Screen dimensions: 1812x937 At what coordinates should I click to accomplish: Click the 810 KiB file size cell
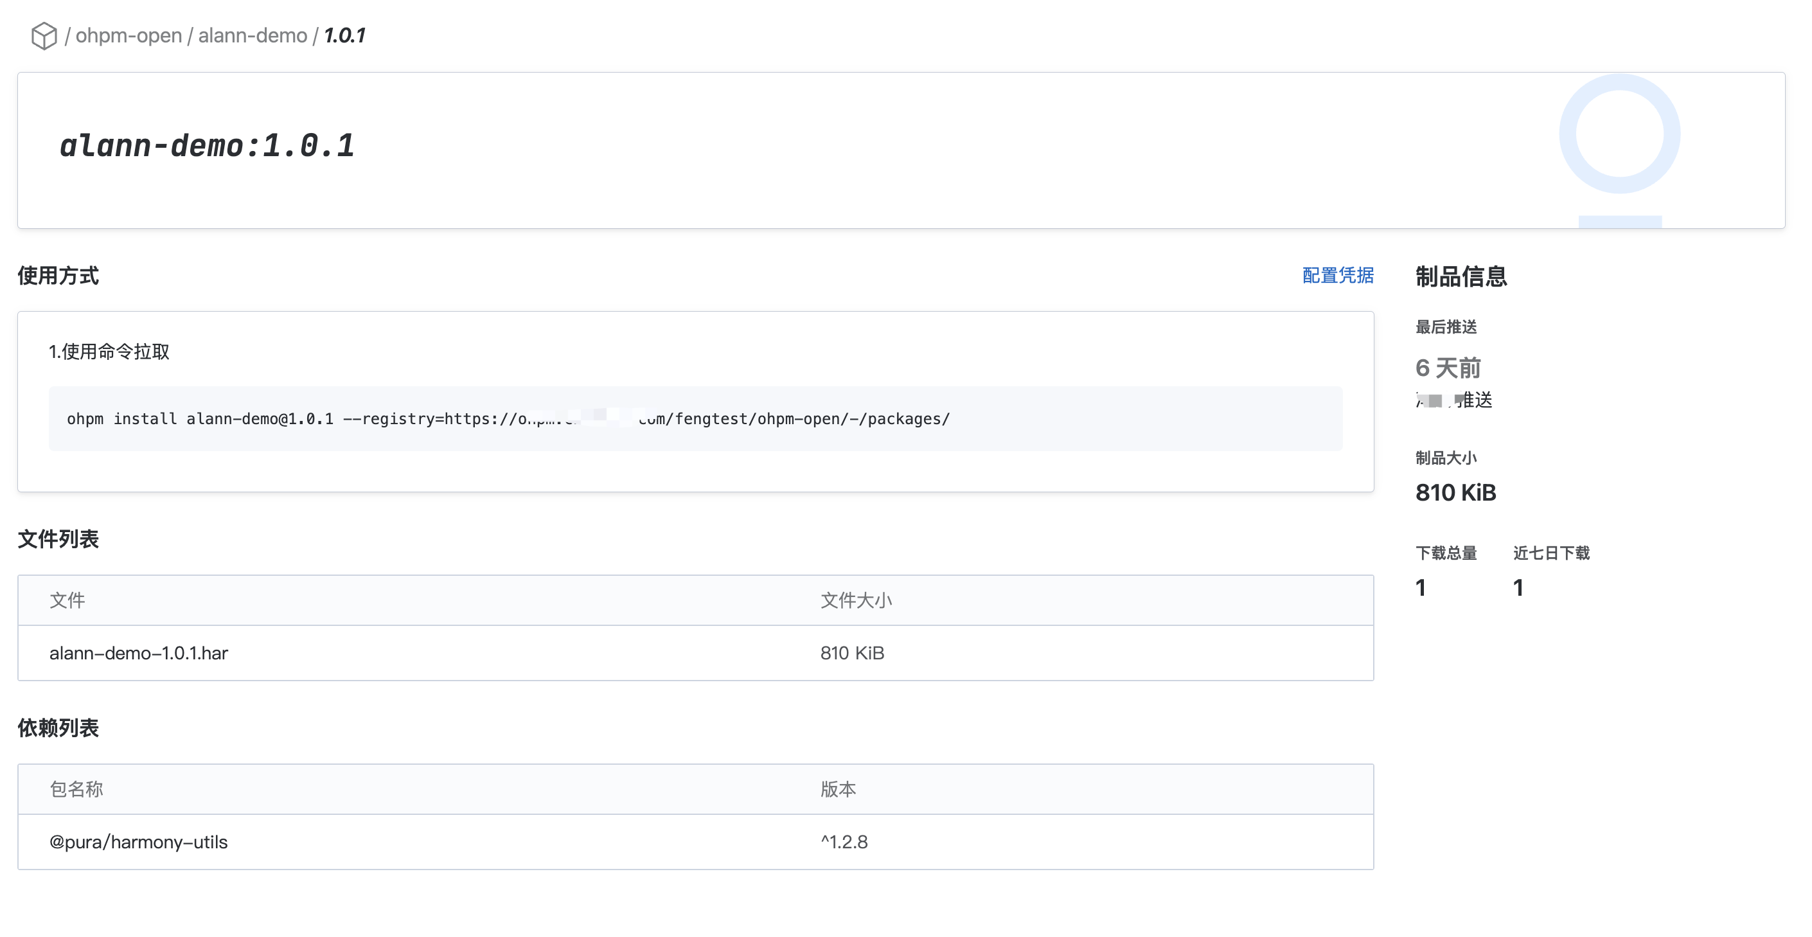tap(852, 653)
